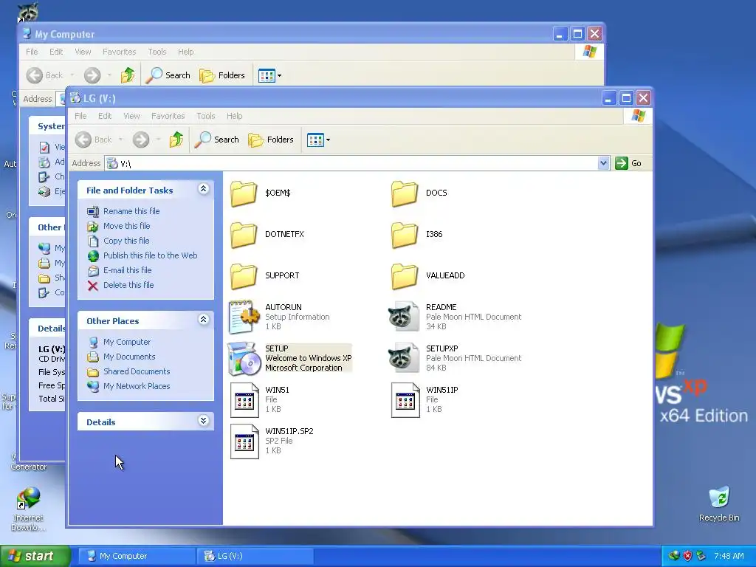756x567 pixels.
Task: Open Tools menu in LG (V:) window
Action: point(205,116)
